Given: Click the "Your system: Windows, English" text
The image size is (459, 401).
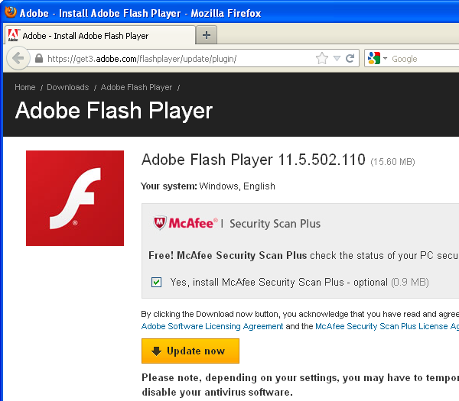Looking at the screenshot, I should pos(208,186).
